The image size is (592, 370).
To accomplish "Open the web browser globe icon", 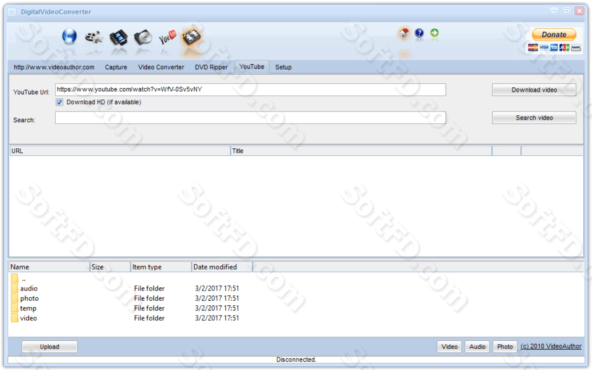I will (x=69, y=36).
